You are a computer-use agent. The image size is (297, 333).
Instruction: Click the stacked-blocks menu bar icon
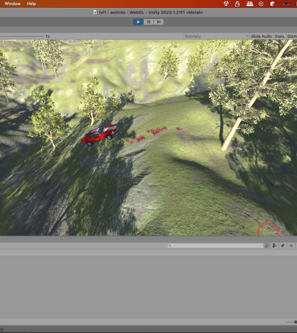(x=249, y=4)
